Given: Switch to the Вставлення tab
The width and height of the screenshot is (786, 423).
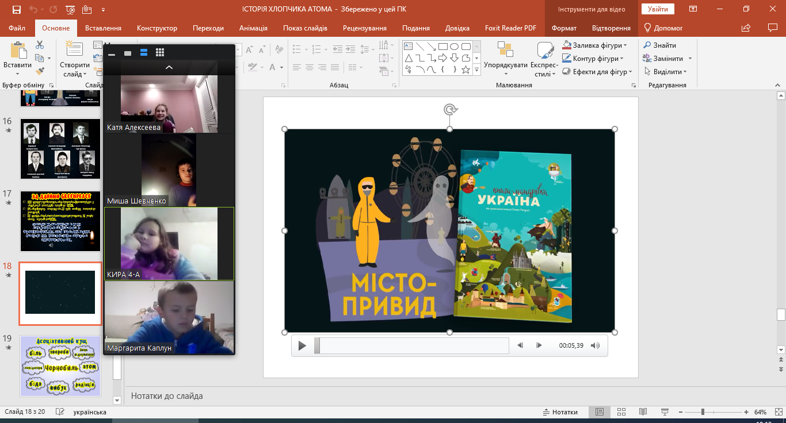Looking at the screenshot, I should (103, 28).
